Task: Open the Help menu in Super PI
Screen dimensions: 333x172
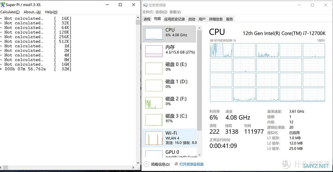Action: coord(51,12)
